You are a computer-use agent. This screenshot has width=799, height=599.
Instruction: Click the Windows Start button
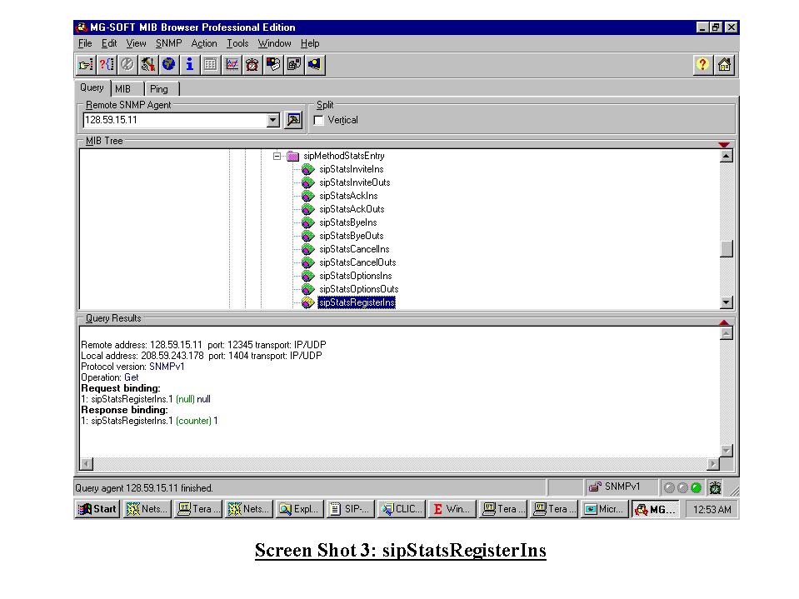click(97, 509)
